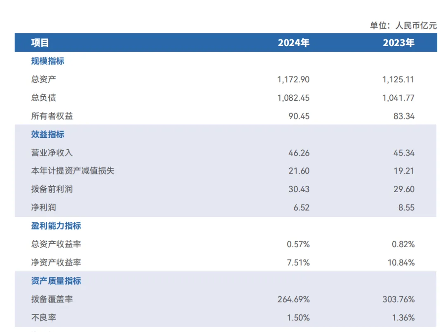The width and height of the screenshot is (445, 332).
Task: Click the 盈利能力指标 section heading
Action: click(x=56, y=226)
